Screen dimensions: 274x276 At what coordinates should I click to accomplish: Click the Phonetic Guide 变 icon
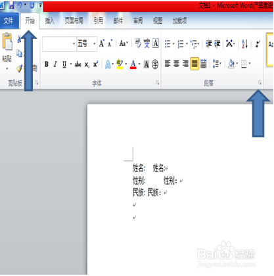147,43
